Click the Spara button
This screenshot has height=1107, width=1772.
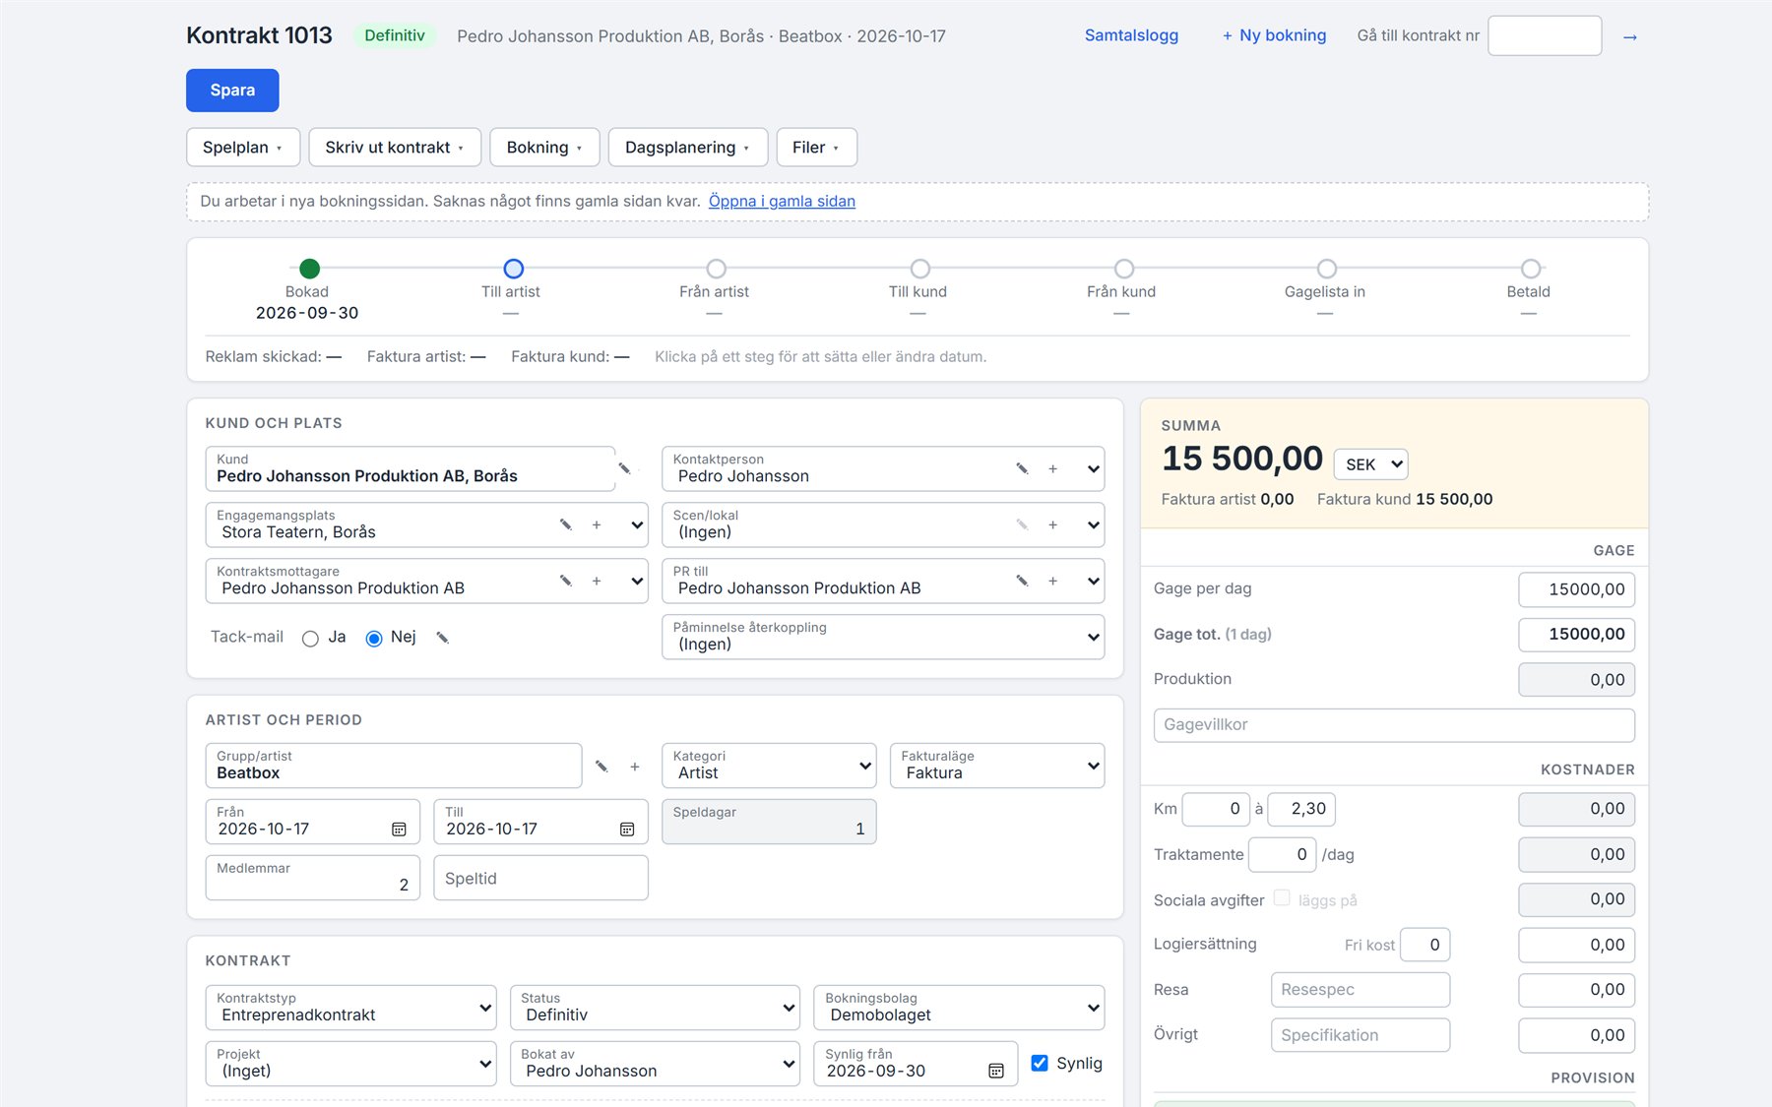click(x=232, y=91)
